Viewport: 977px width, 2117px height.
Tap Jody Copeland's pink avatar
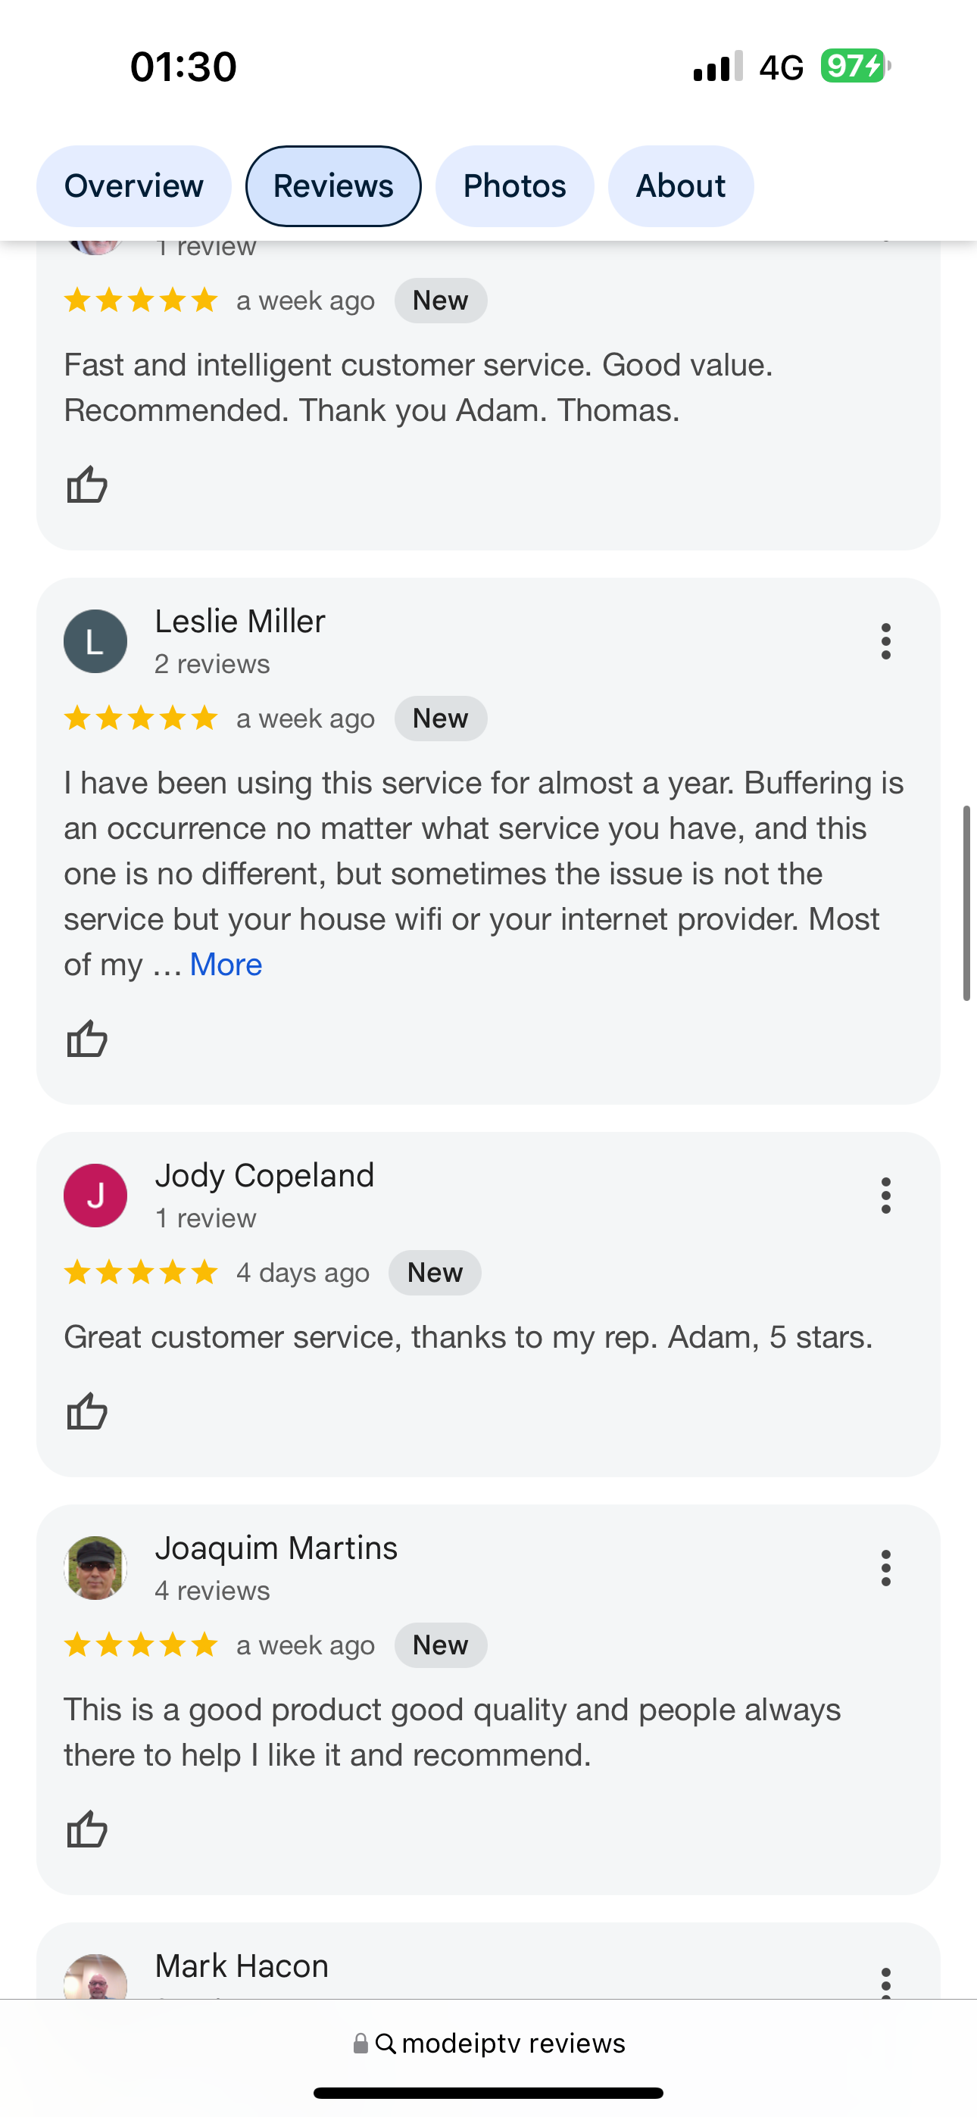pos(95,1195)
